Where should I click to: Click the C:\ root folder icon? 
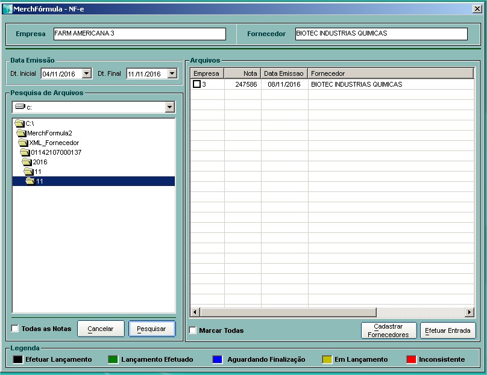[x=19, y=123]
